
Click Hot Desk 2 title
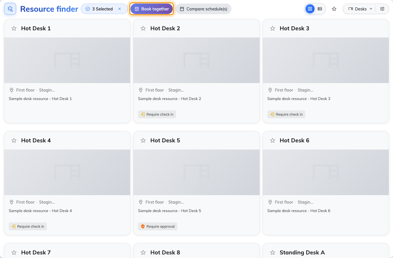(165, 28)
